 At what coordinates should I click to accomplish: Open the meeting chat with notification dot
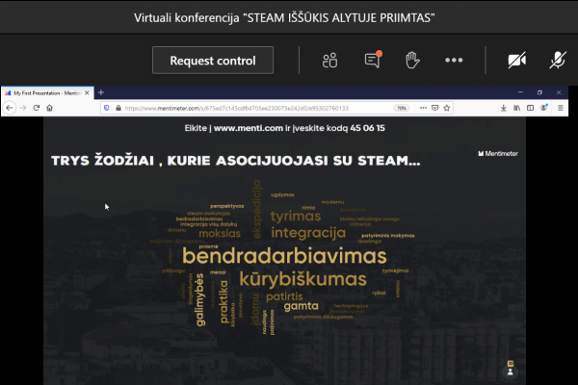pos(373,60)
